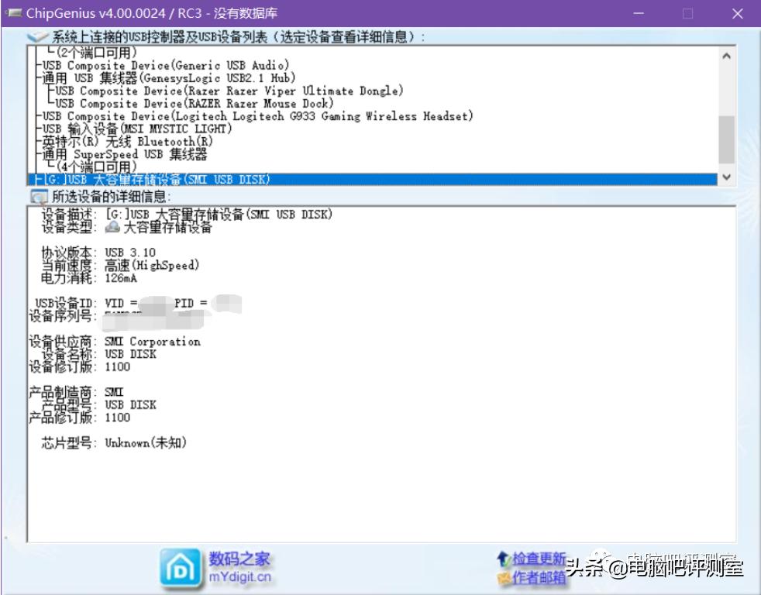
Task: Click the scrollbar up arrow of the device list
Action: tap(725, 54)
